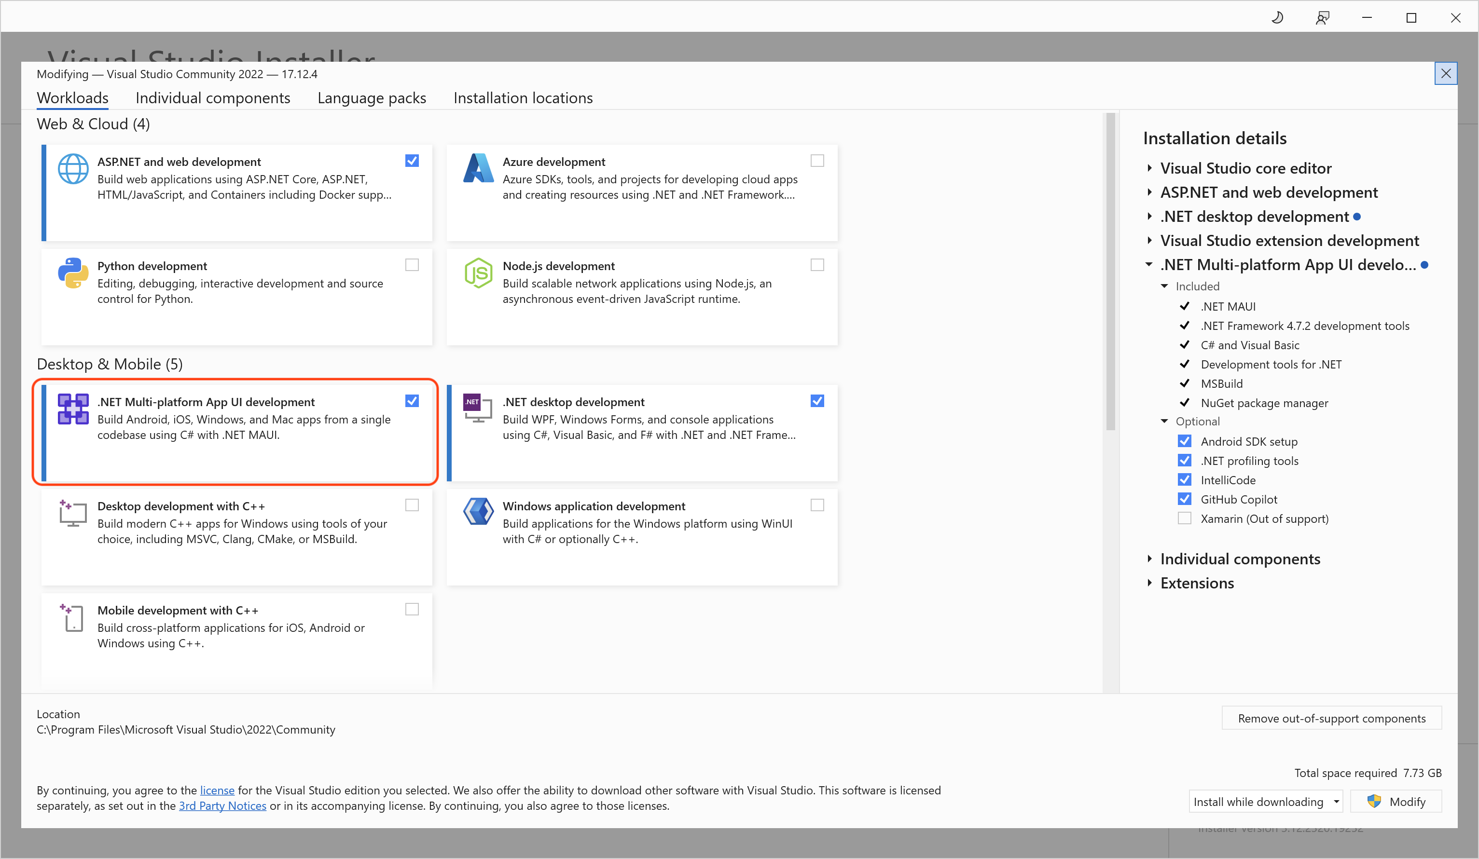Click C# and Visual Basic item

(x=1249, y=345)
